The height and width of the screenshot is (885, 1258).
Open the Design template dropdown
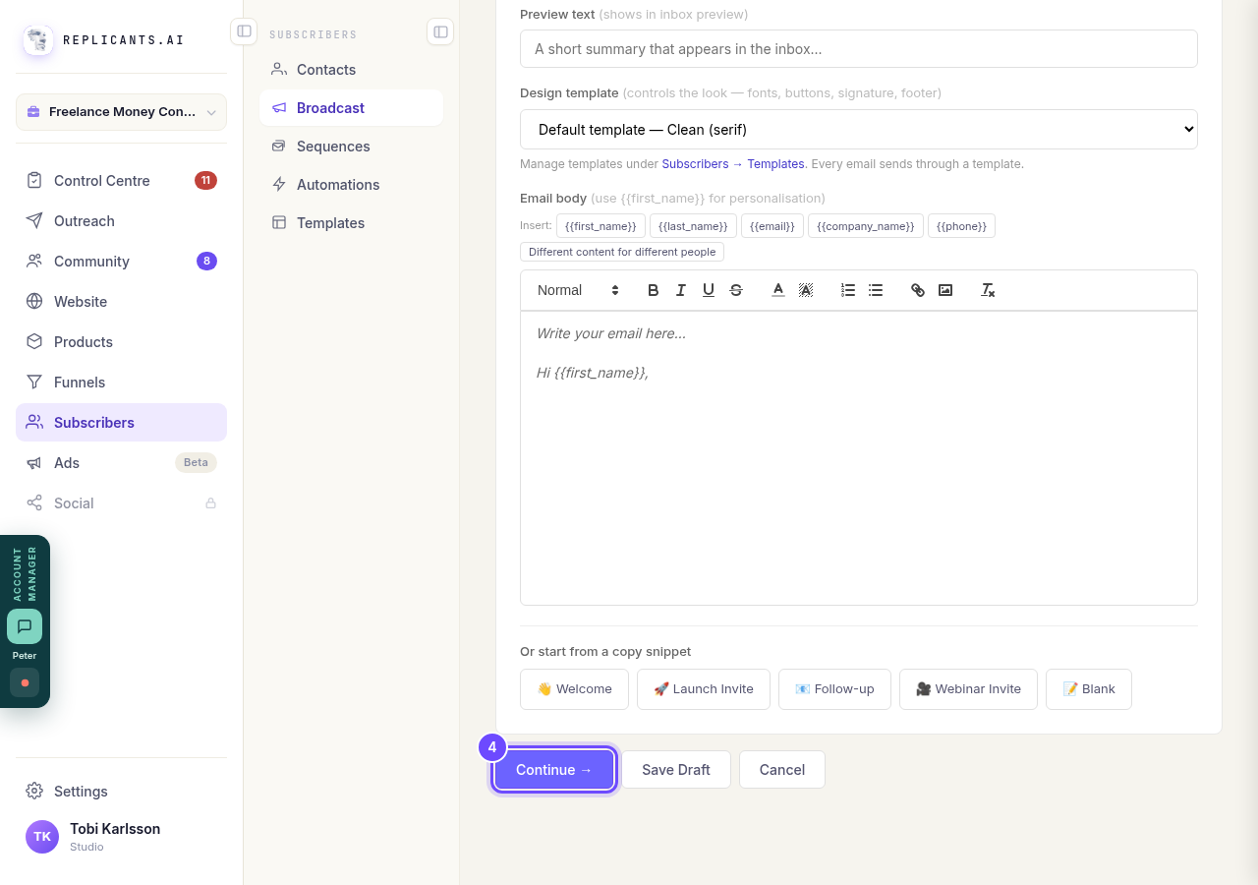pyautogui.click(x=858, y=129)
